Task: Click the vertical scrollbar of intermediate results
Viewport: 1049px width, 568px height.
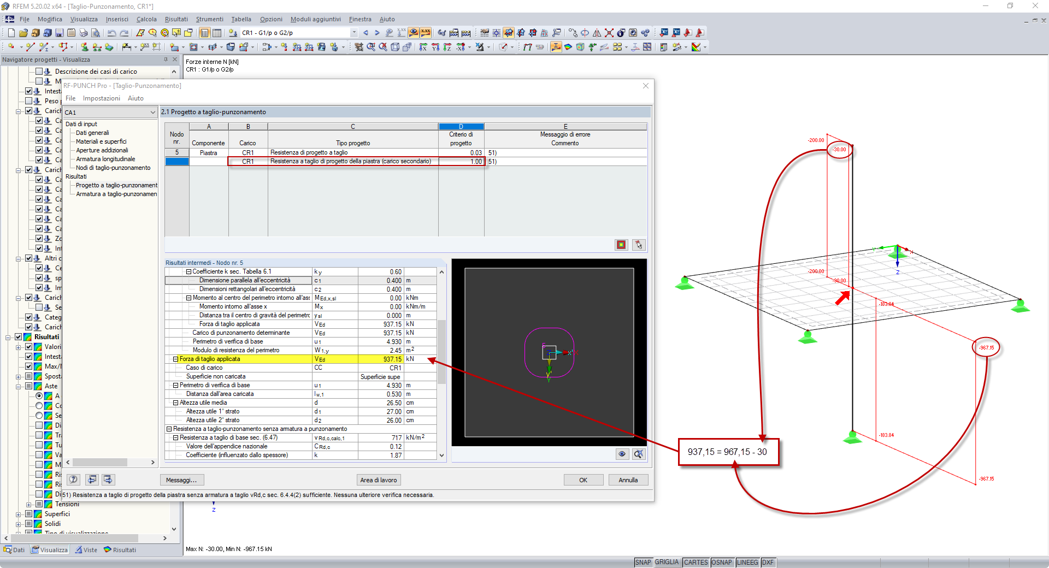Action: pyautogui.click(x=441, y=363)
